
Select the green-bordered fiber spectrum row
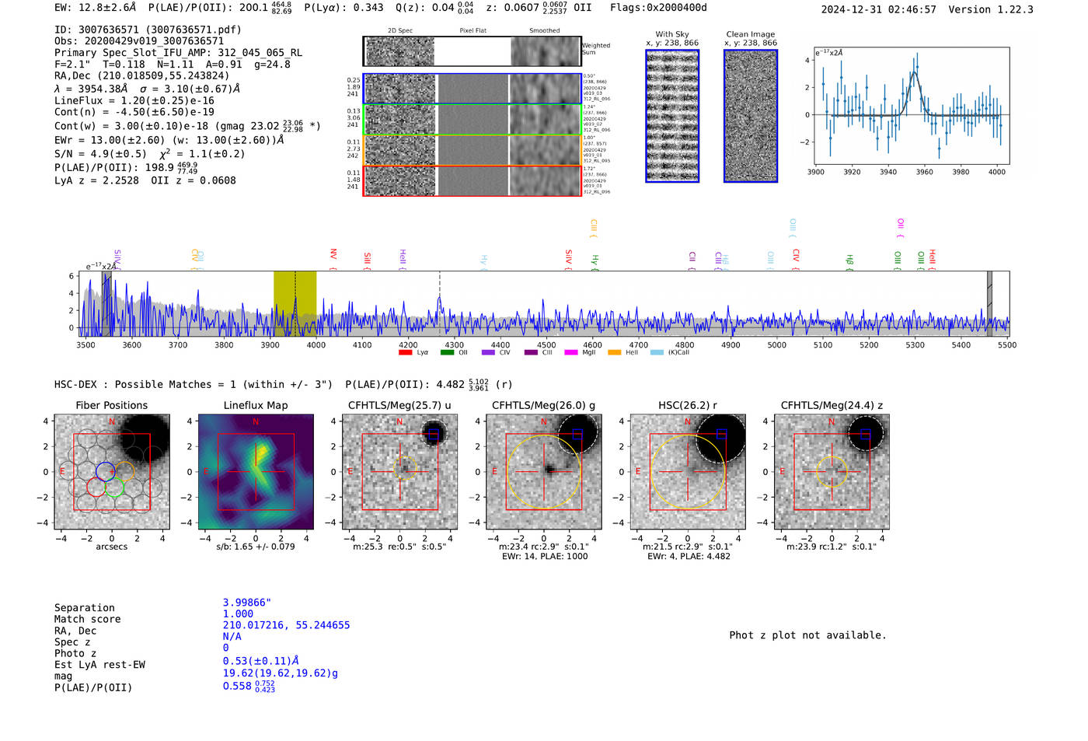click(472, 120)
